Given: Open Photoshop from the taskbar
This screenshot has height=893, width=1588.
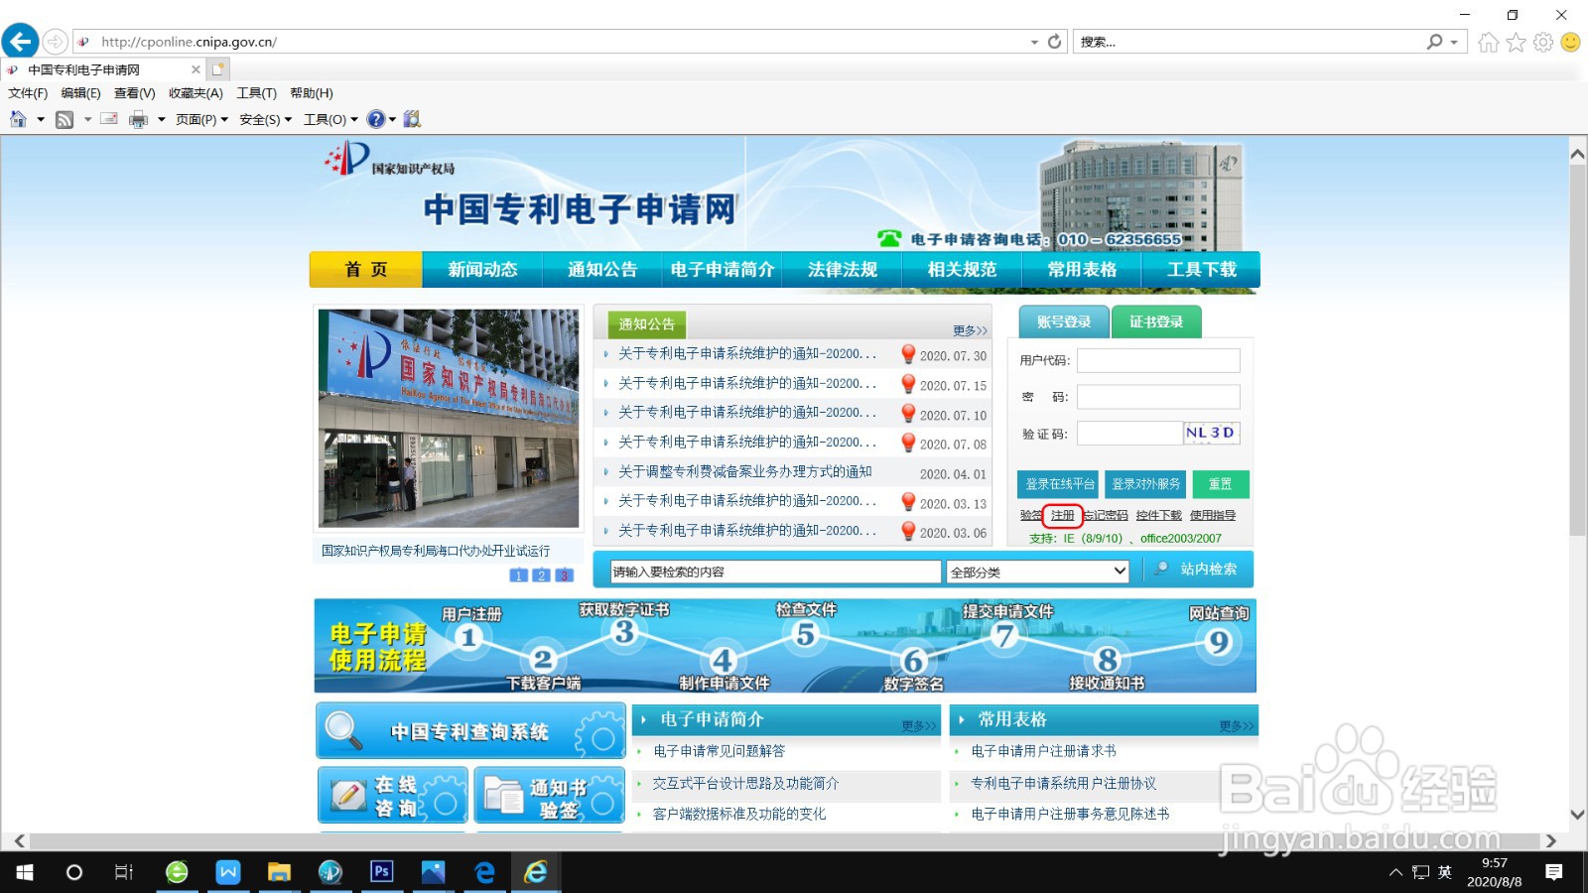Looking at the screenshot, I should (x=382, y=872).
